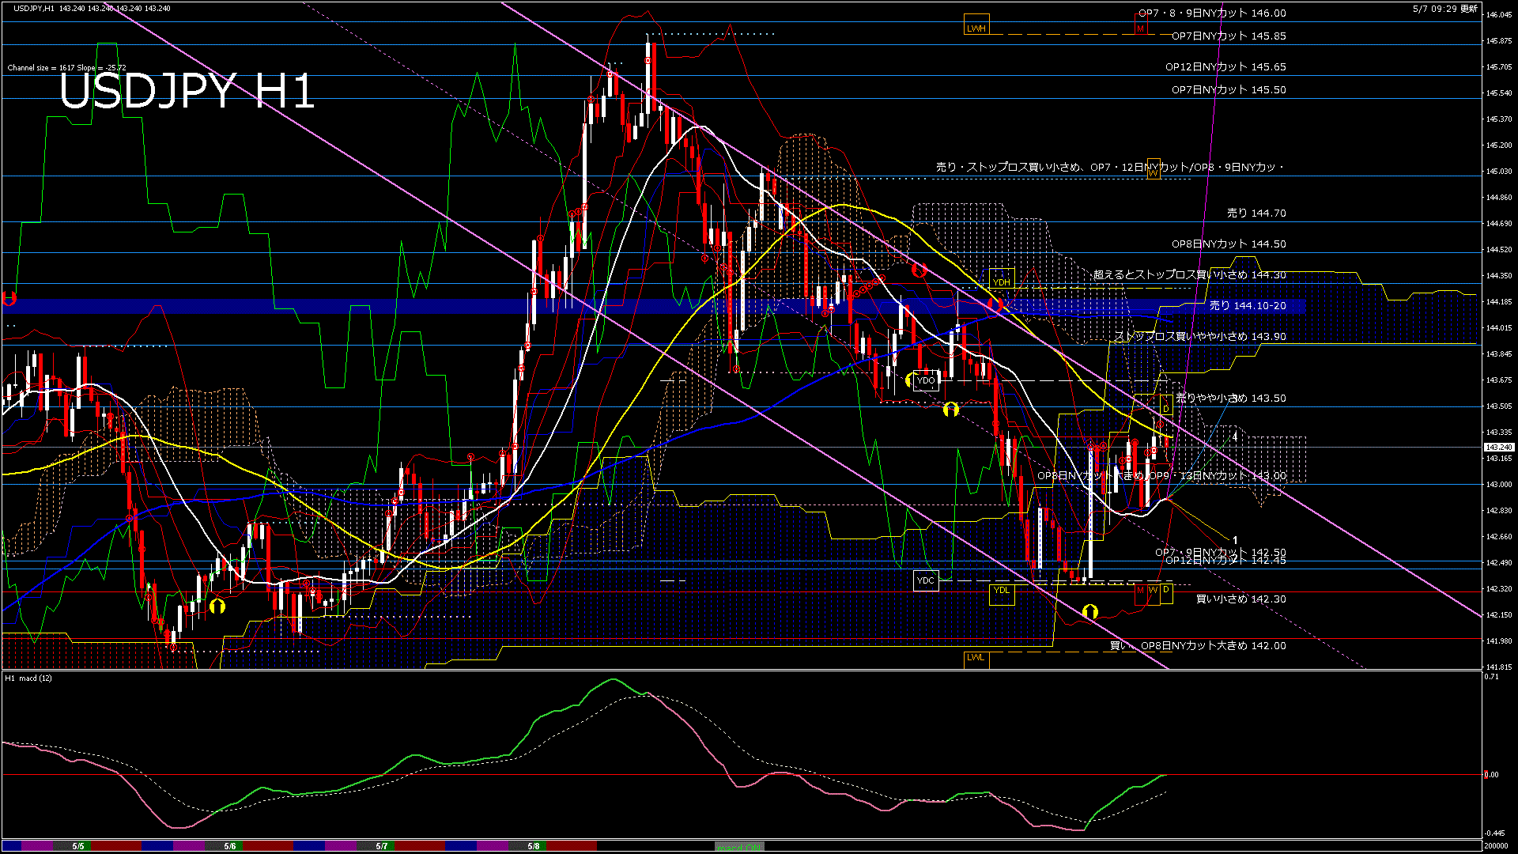This screenshot has width=1518, height=854.
Task: Click the 5/5 date marker on timeline
Action: point(78,846)
